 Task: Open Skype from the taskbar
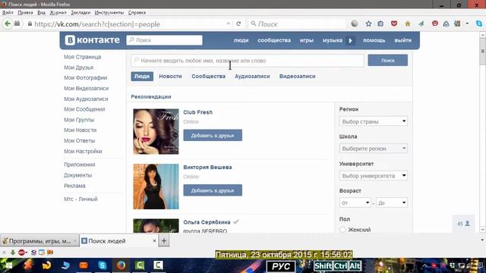(103, 265)
